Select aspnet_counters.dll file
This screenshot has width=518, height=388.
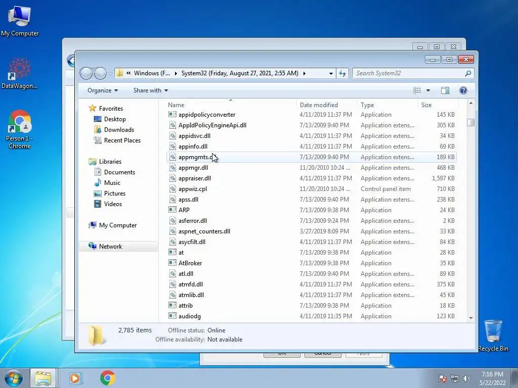(311, 231)
